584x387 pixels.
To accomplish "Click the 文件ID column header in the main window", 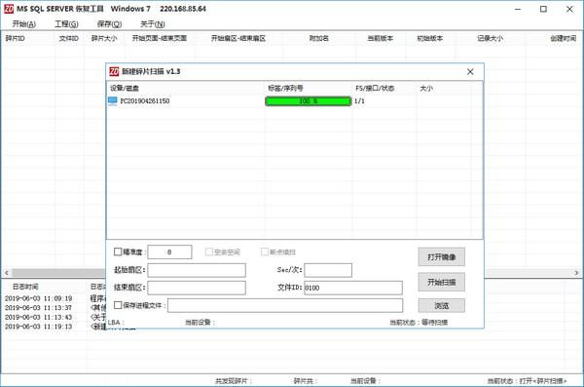I will pyautogui.click(x=68, y=38).
